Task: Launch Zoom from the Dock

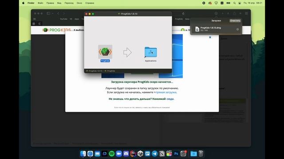Action: pos(119,154)
